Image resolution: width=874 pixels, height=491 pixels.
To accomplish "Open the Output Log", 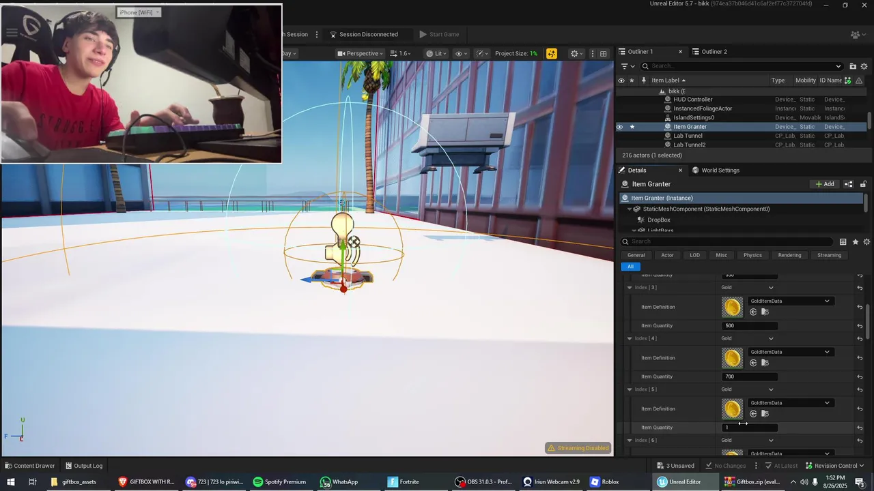I will pos(84,466).
